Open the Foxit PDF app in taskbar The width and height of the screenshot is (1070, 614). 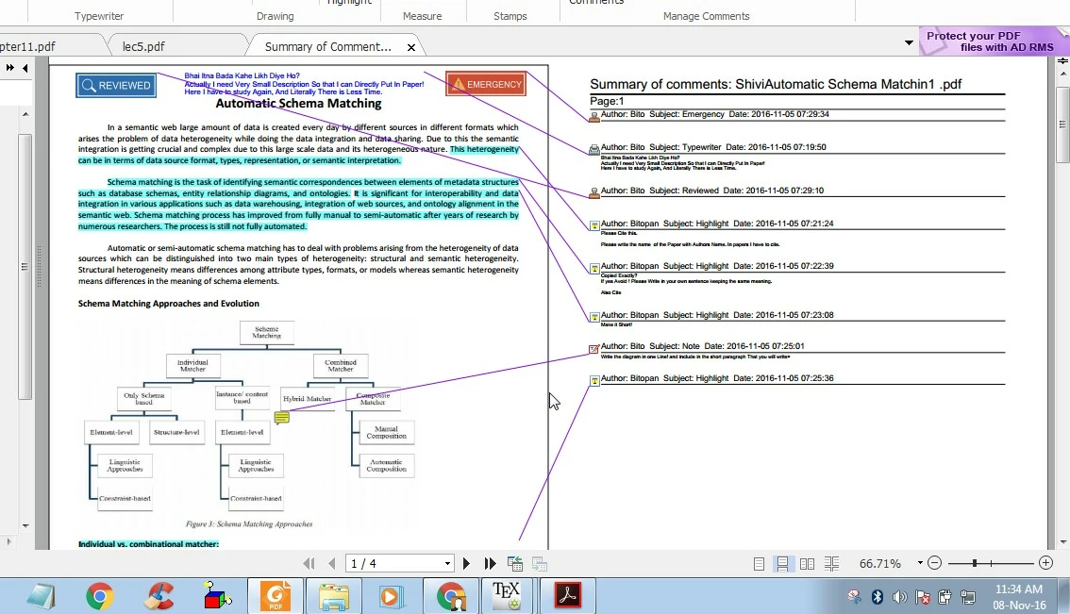pyautogui.click(x=276, y=597)
